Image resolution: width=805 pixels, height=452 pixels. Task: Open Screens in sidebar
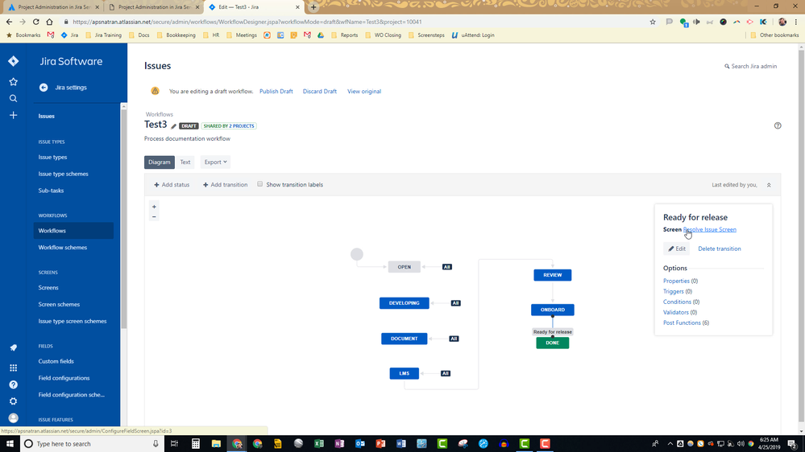48,288
